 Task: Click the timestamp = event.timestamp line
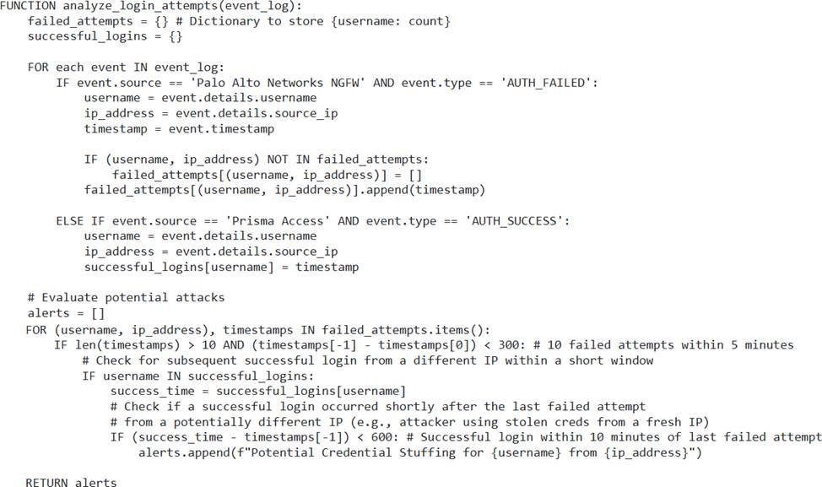[x=179, y=128]
